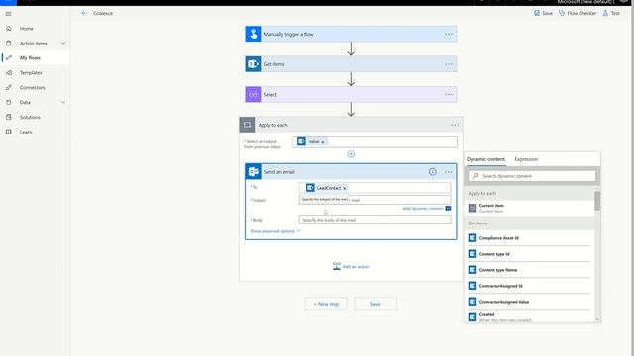Screen dimensions: 634x356
Task: Open Send an email ellipsis menu
Action: [x=449, y=172]
